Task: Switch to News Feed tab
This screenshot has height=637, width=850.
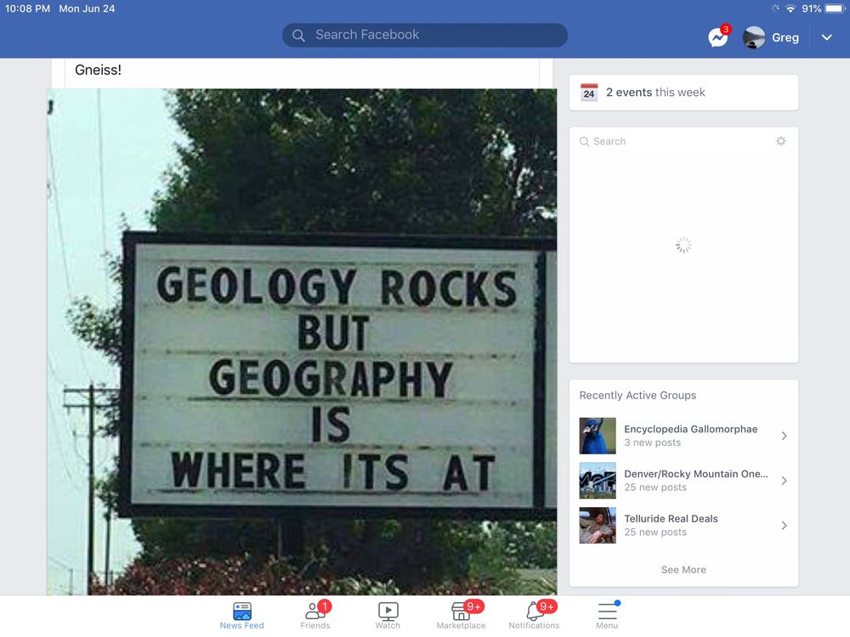Action: click(x=241, y=616)
